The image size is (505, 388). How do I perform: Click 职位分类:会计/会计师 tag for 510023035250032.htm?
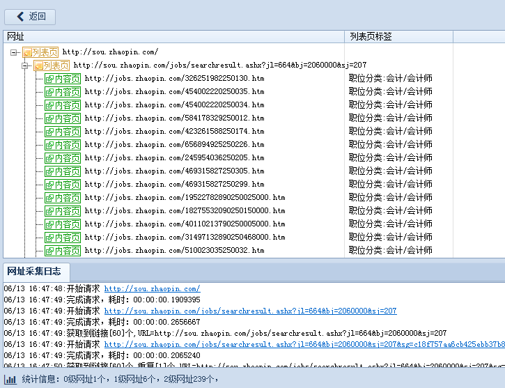click(x=390, y=250)
